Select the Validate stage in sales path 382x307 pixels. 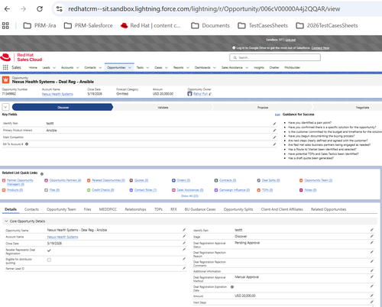pos(163,108)
